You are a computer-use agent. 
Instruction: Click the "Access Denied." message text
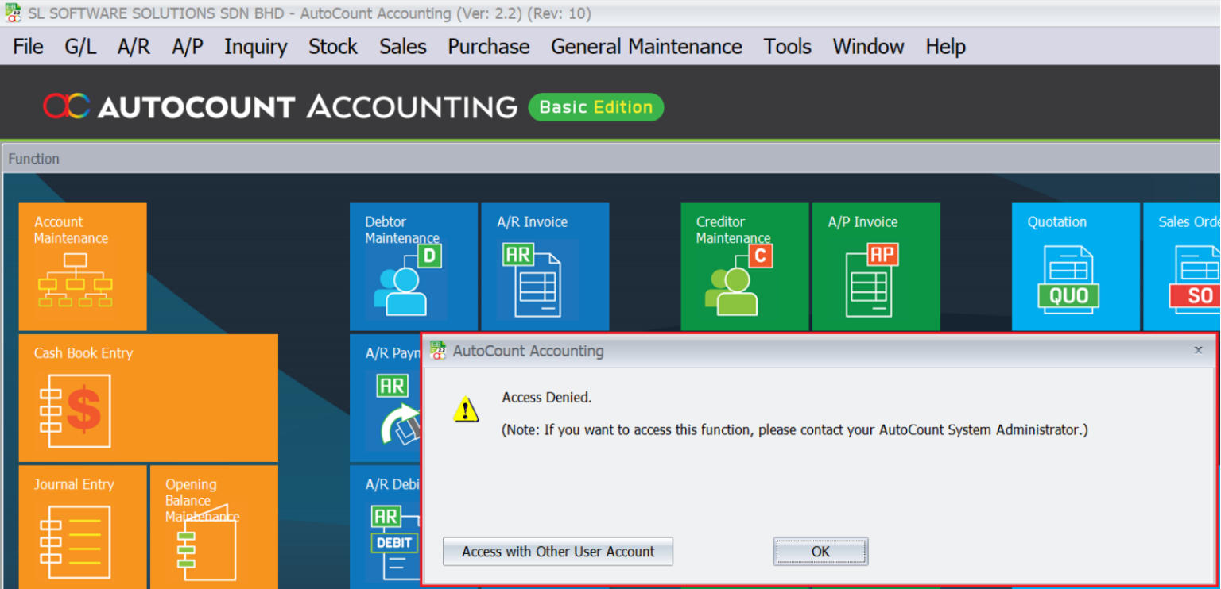click(547, 397)
